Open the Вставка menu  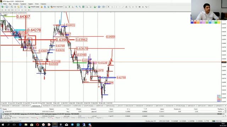pos(16,4)
